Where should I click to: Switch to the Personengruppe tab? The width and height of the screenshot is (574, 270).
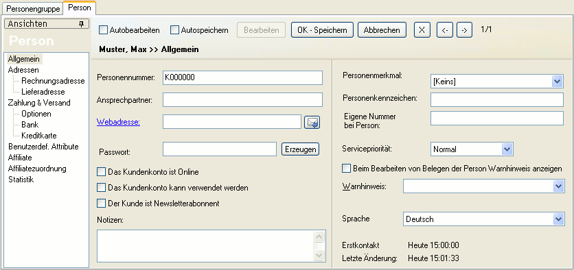click(x=33, y=9)
